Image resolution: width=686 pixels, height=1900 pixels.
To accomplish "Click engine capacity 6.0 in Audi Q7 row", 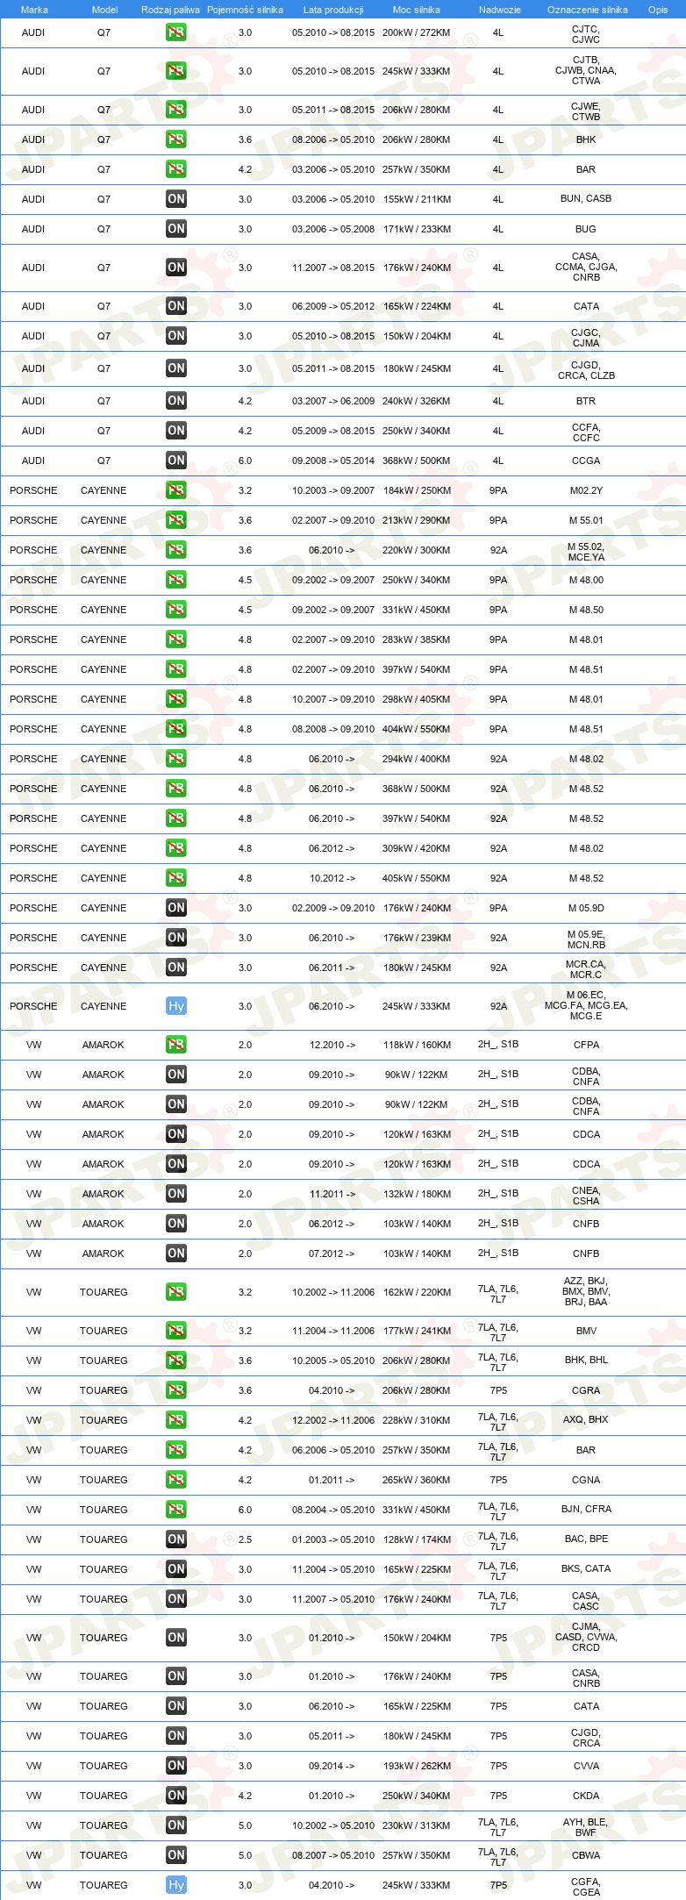I will [245, 461].
